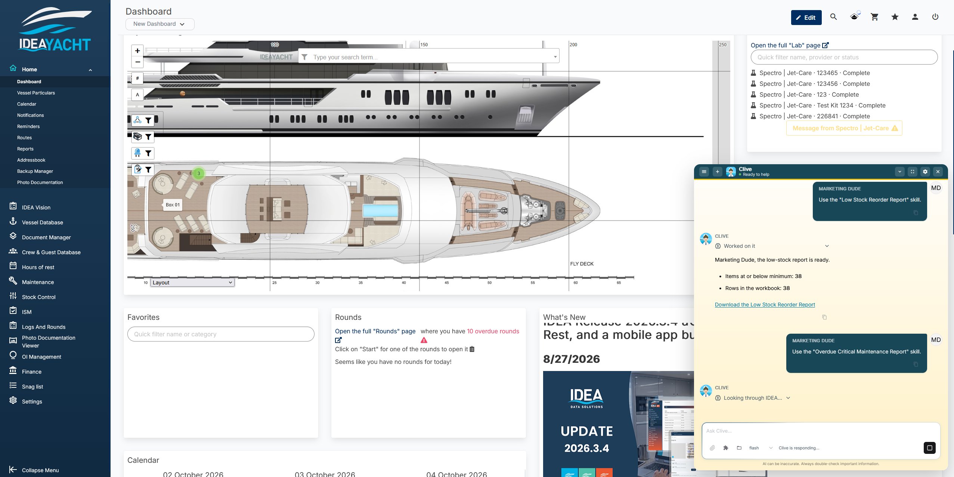This screenshot has height=477, width=954.
Task: Open the shopping cart icon
Action: click(x=874, y=17)
